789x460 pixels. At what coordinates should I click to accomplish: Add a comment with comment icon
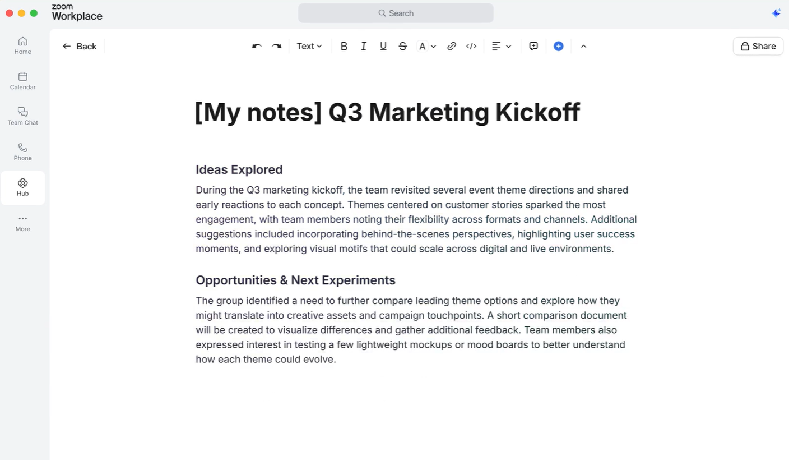click(533, 46)
